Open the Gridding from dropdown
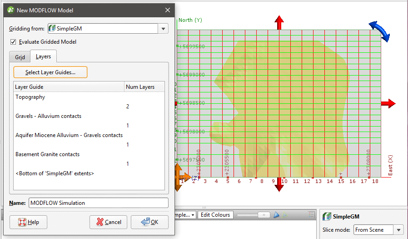Image resolution: width=408 pixels, height=239 pixels. (163, 29)
